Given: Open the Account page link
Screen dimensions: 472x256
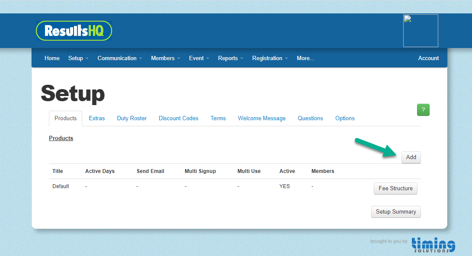Looking at the screenshot, I should [428, 58].
